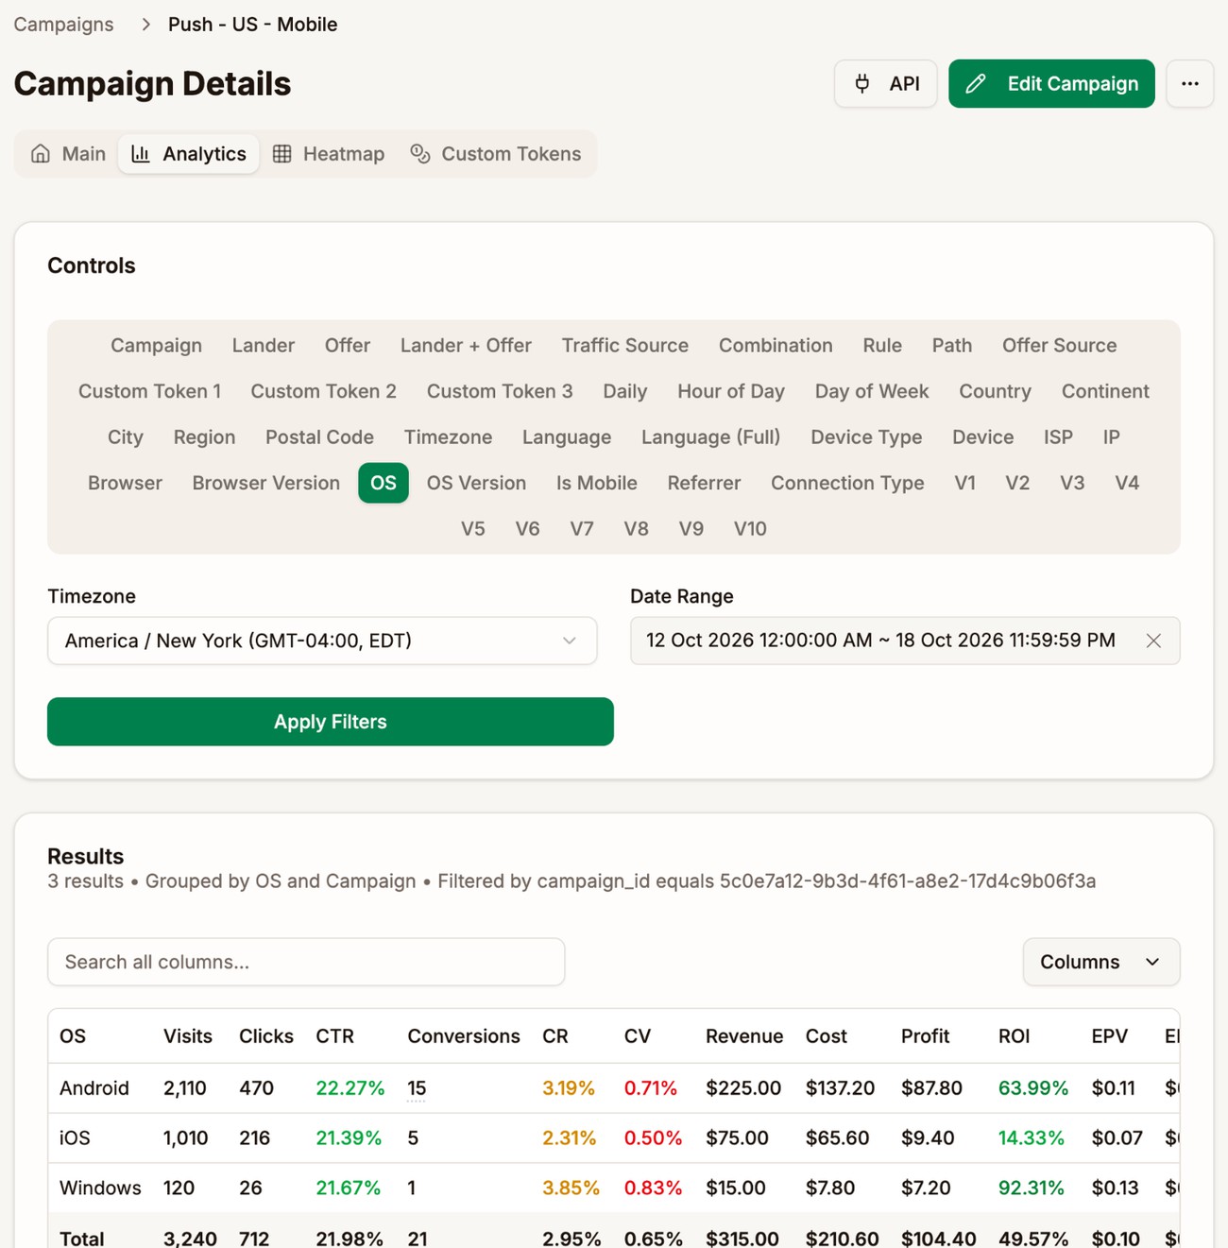Go to Campaigns breadcrumb link
Screen dimensions: 1228x1248
coord(63,25)
